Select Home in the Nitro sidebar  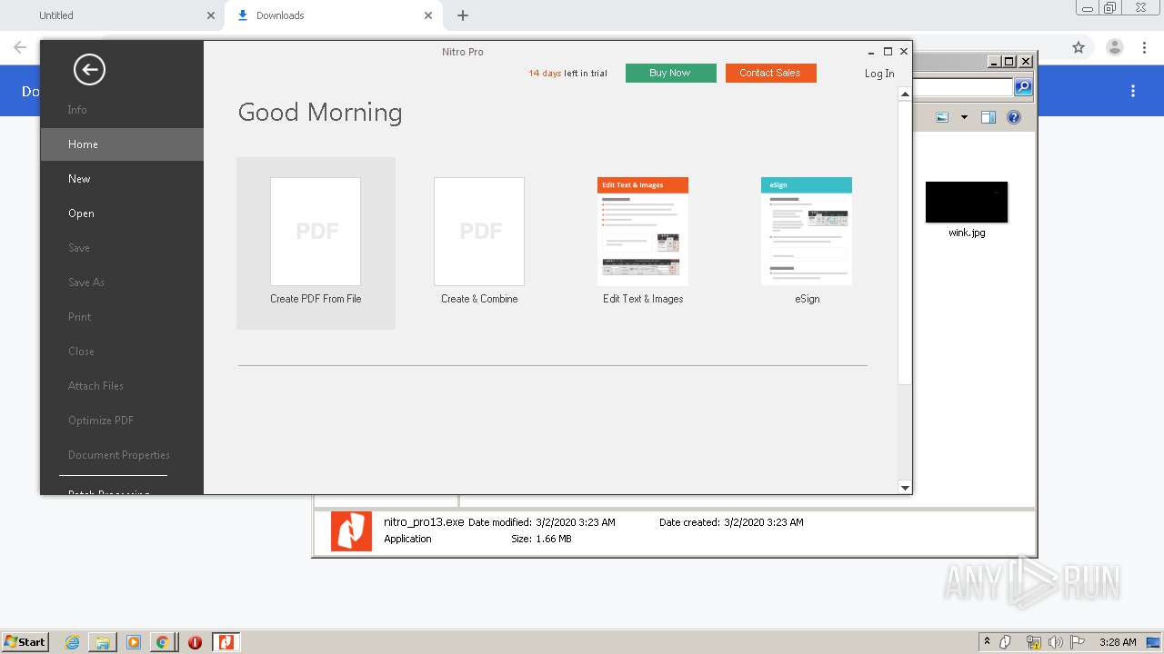pos(122,144)
